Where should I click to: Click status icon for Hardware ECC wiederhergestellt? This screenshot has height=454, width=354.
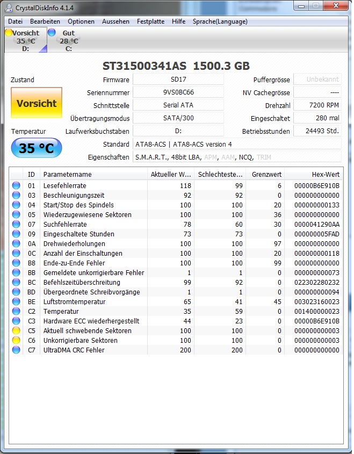(16, 321)
